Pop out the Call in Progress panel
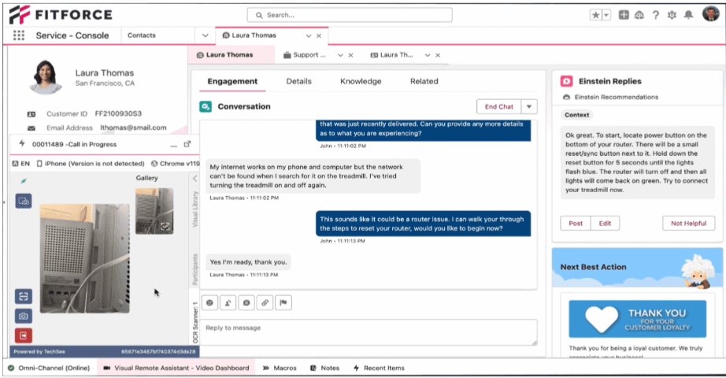Screen dimensions: 726x378 pos(187,144)
